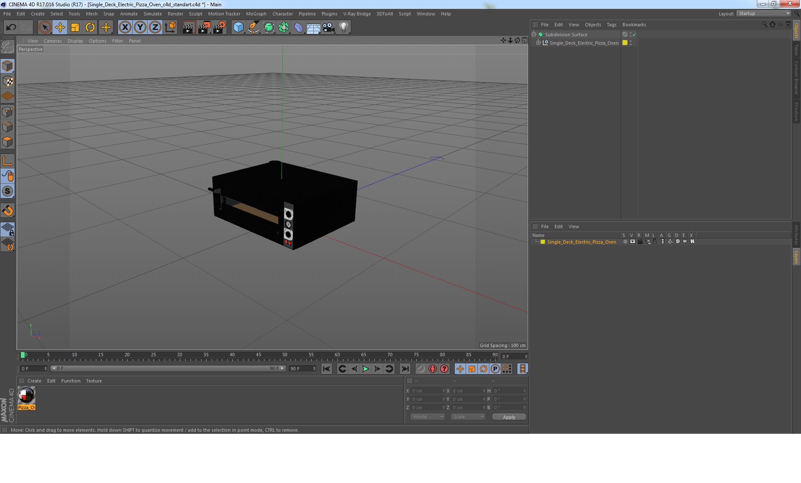The height and width of the screenshot is (483, 801).
Task: Toggle the X-axis lock
Action: (125, 28)
